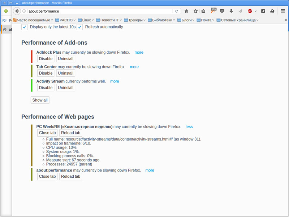
Task: Switch to the PC Week tab in the sidebar
Action: (x=6, y=20)
